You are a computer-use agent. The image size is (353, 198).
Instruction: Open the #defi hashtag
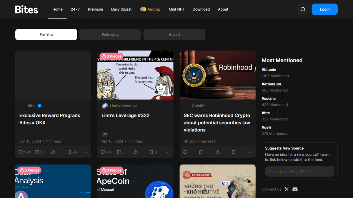[x=266, y=127]
